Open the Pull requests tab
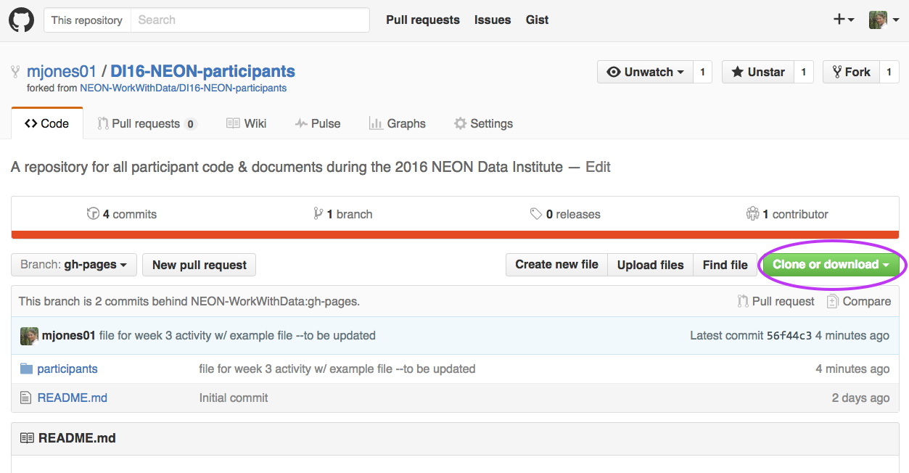Viewport: 909px width, 473px height. 147,123
